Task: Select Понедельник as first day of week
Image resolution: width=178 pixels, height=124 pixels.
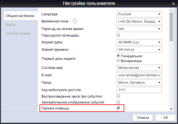Action: pyautogui.click(x=118, y=56)
